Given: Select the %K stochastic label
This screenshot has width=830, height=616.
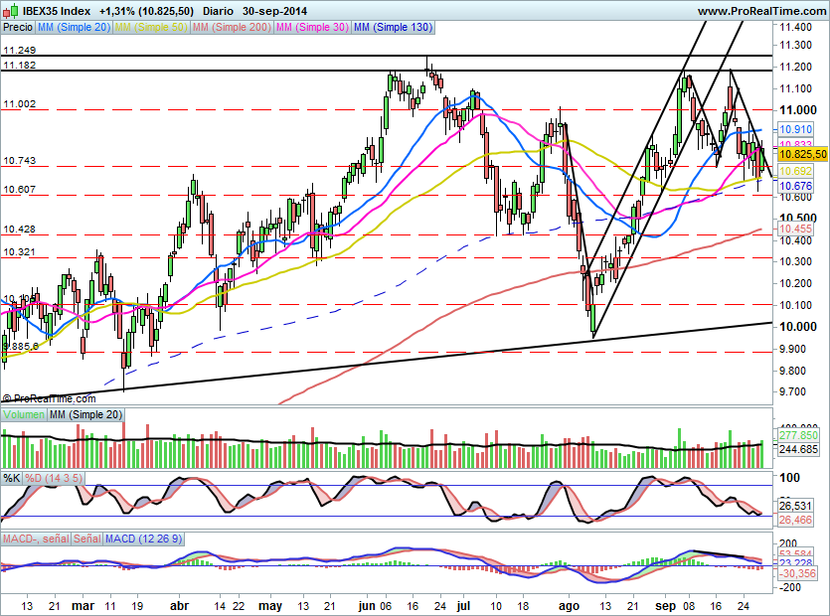Looking at the screenshot, I should (x=11, y=477).
